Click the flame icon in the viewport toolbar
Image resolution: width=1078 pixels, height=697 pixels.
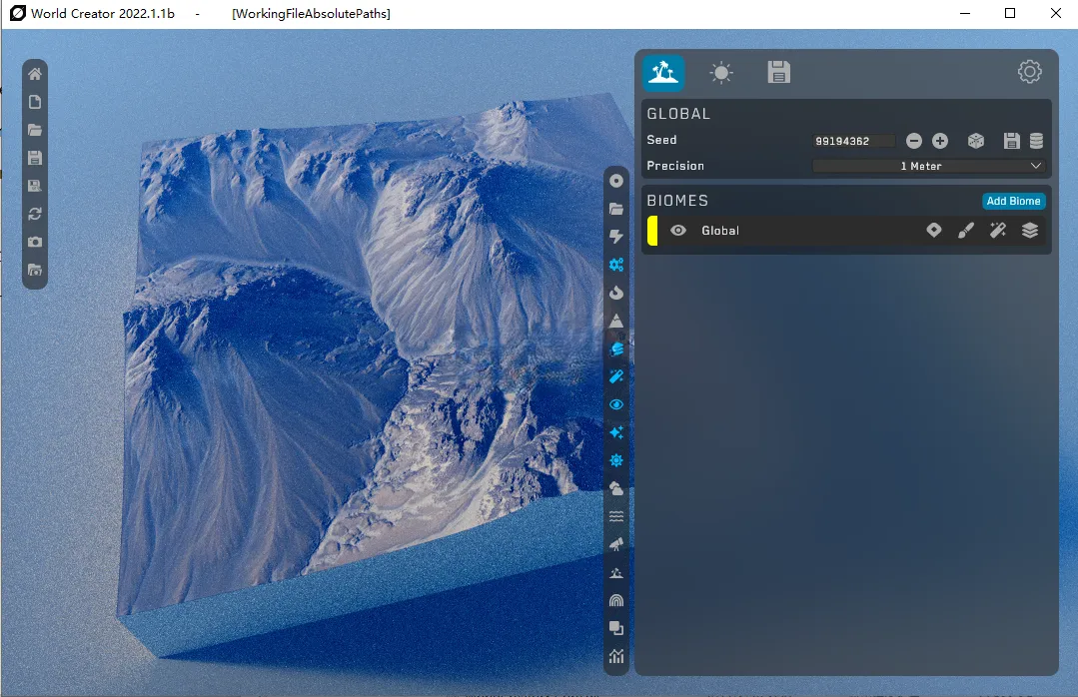click(616, 293)
